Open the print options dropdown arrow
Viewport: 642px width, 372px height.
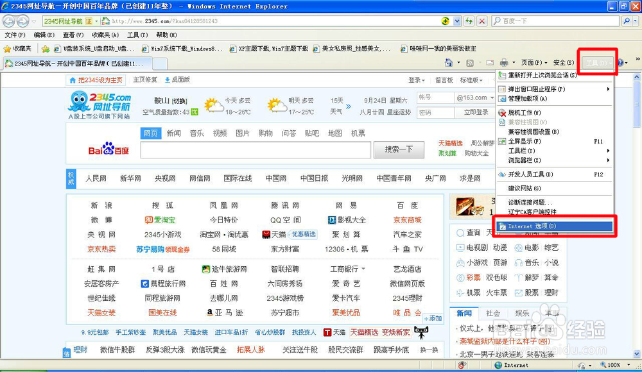coord(514,63)
